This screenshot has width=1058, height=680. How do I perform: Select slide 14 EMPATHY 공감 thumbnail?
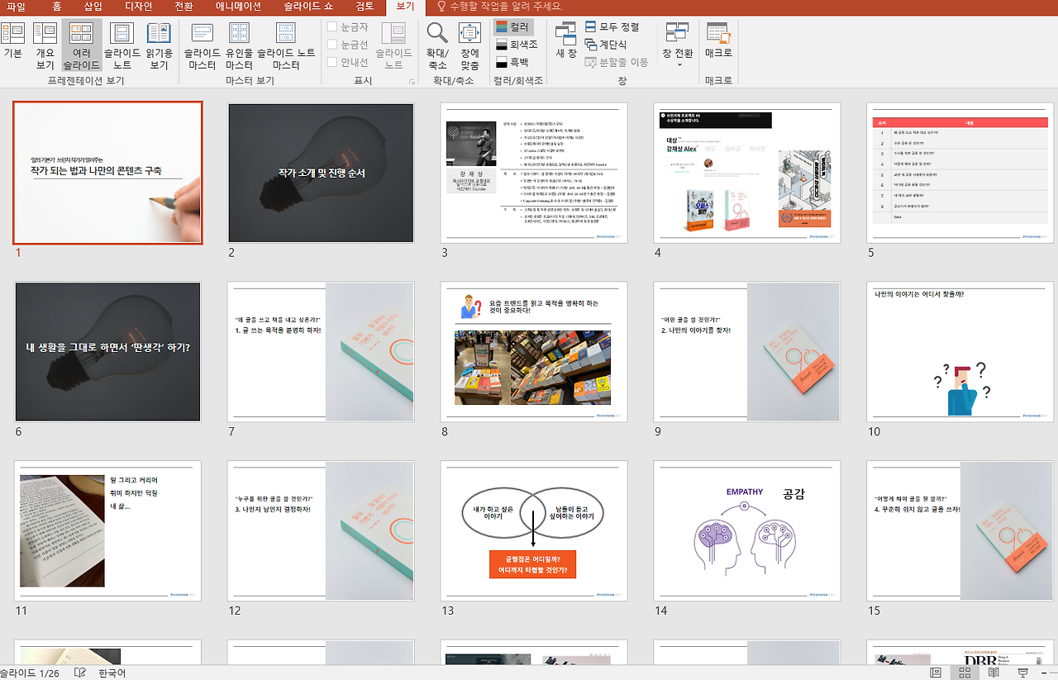coord(747,530)
